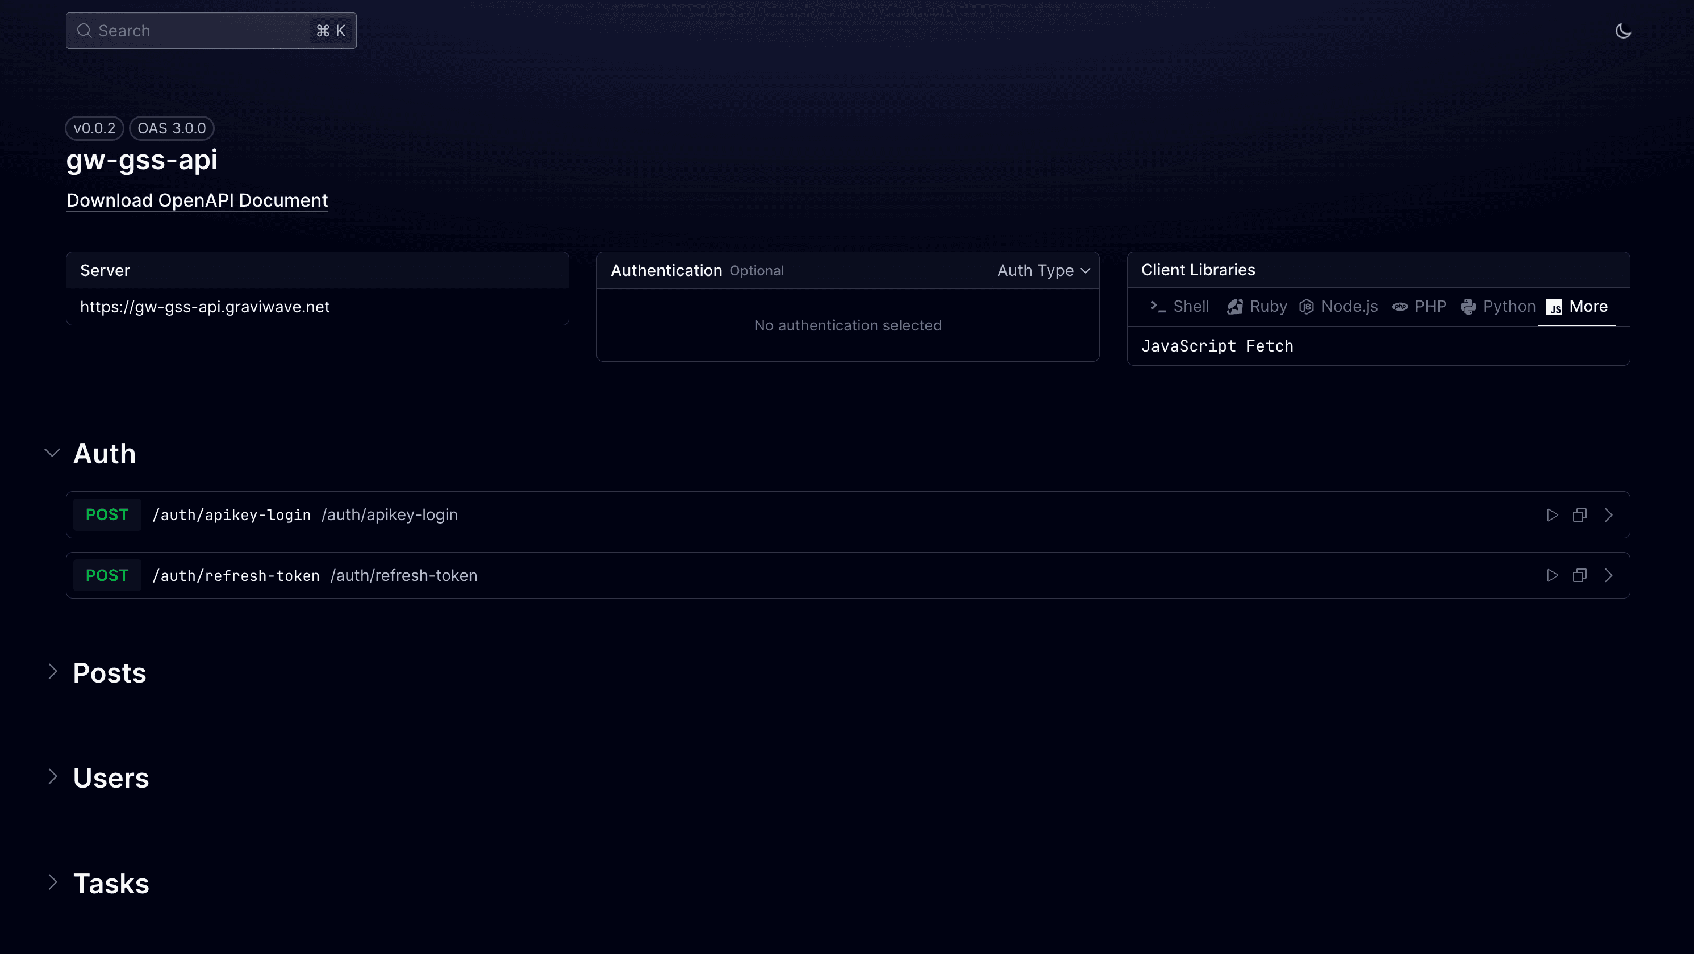Choose the PHP client library
The image size is (1694, 954).
tap(1419, 307)
